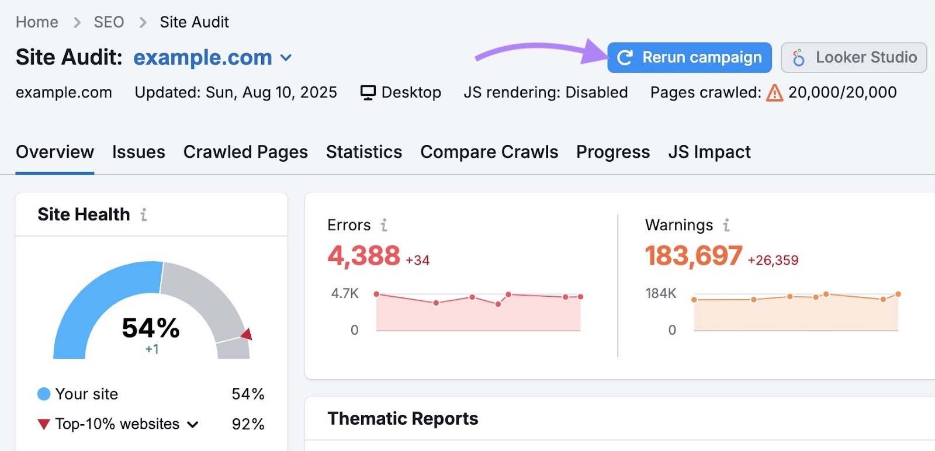Click the Errors info icon
Image resolution: width=935 pixels, height=451 pixels.
point(384,225)
